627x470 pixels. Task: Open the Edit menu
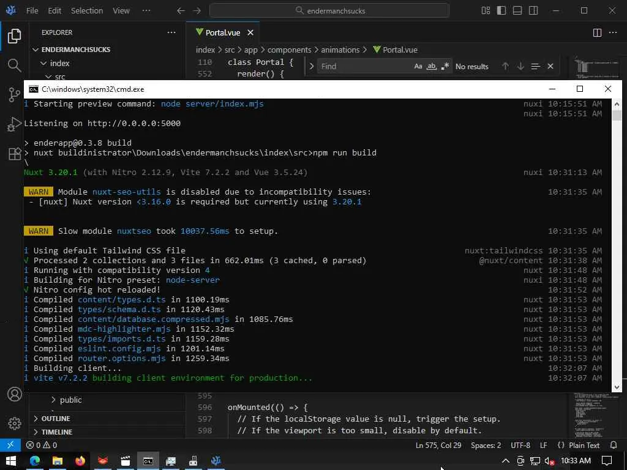coord(54,11)
